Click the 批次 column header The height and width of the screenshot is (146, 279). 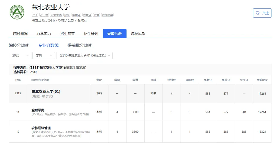99,80
